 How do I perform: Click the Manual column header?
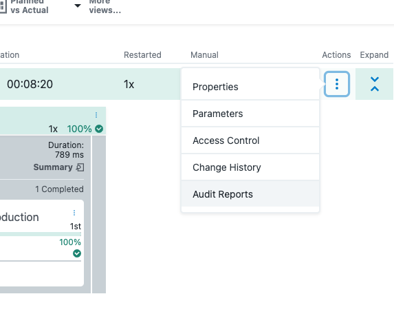(x=204, y=55)
